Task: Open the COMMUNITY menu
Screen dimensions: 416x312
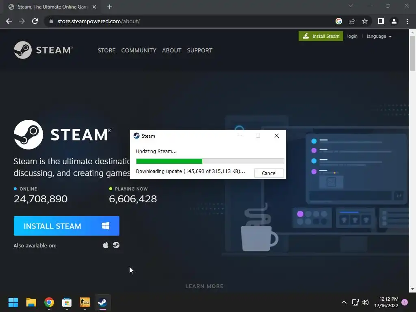Action: (139, 50)
